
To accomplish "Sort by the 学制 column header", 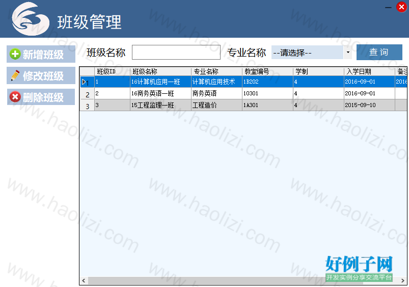I will [318, 71].
